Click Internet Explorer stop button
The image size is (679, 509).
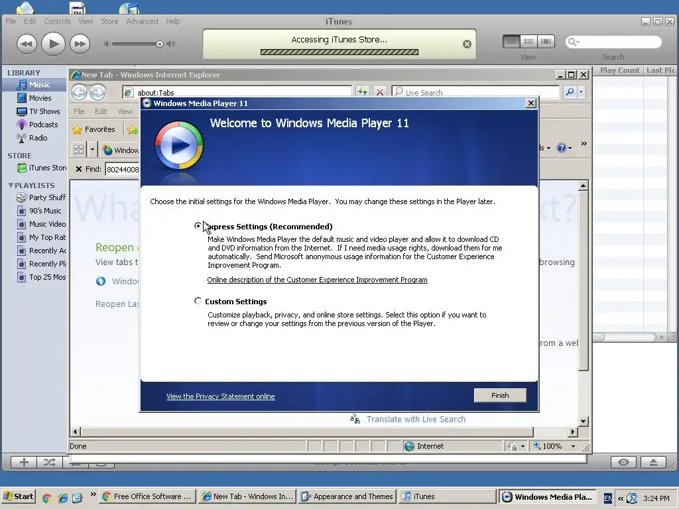point(380,91)
